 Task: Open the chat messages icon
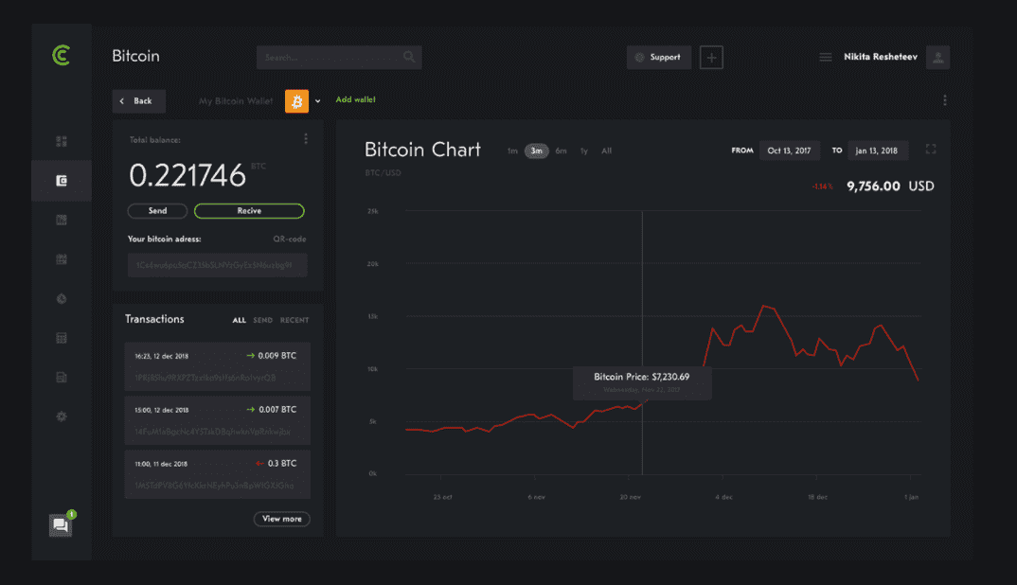click(x=61, y=524)
